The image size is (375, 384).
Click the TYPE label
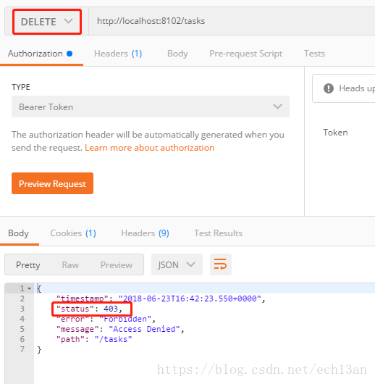21,87
